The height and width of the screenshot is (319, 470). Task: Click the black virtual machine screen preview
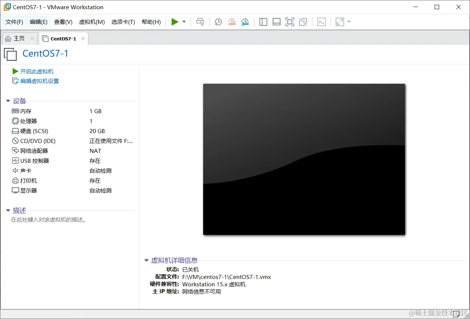coord(304,159)
